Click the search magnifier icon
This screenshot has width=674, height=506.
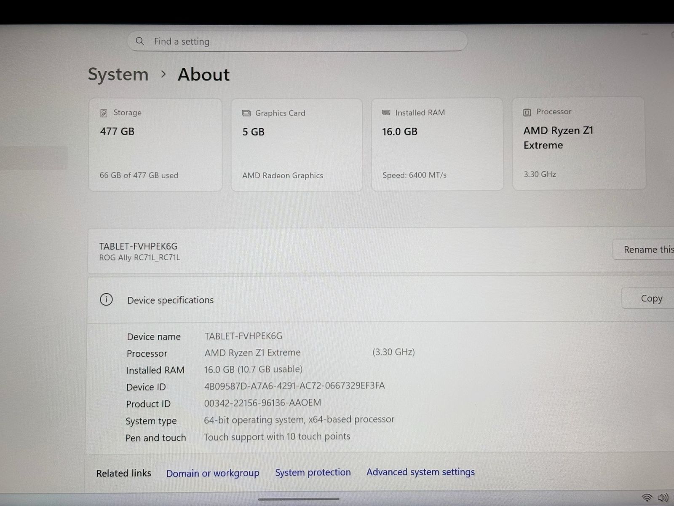click(140, 41)
